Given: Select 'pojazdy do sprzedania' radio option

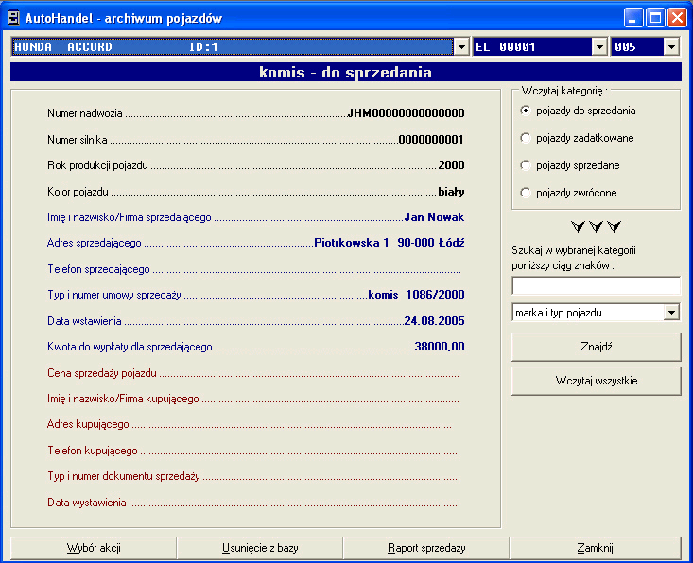Looking at the screenshot, I should coord(526,111).
